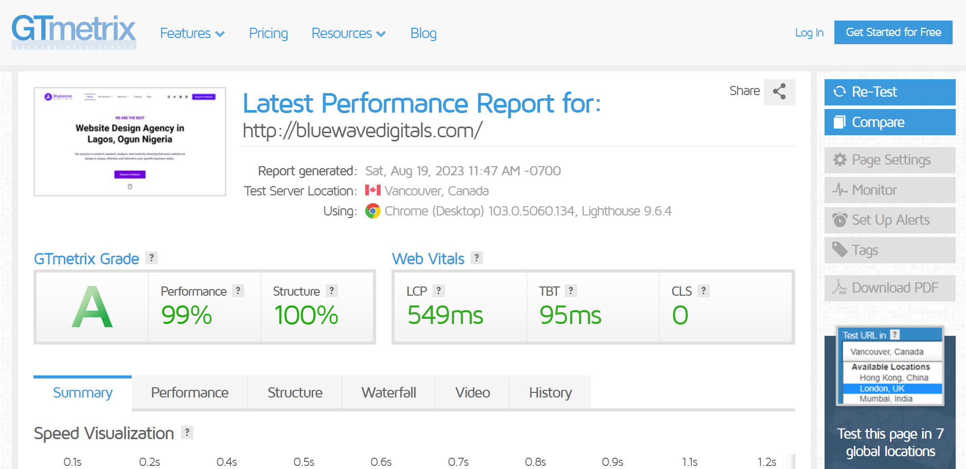Open the Share options icon

[x=779, y=92]
